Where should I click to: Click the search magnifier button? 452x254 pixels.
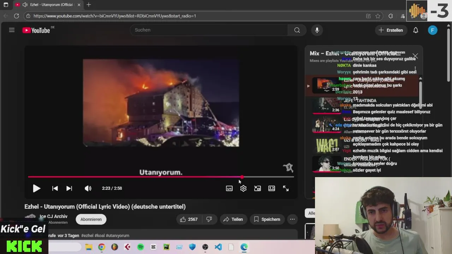click(x=297, y=30)
